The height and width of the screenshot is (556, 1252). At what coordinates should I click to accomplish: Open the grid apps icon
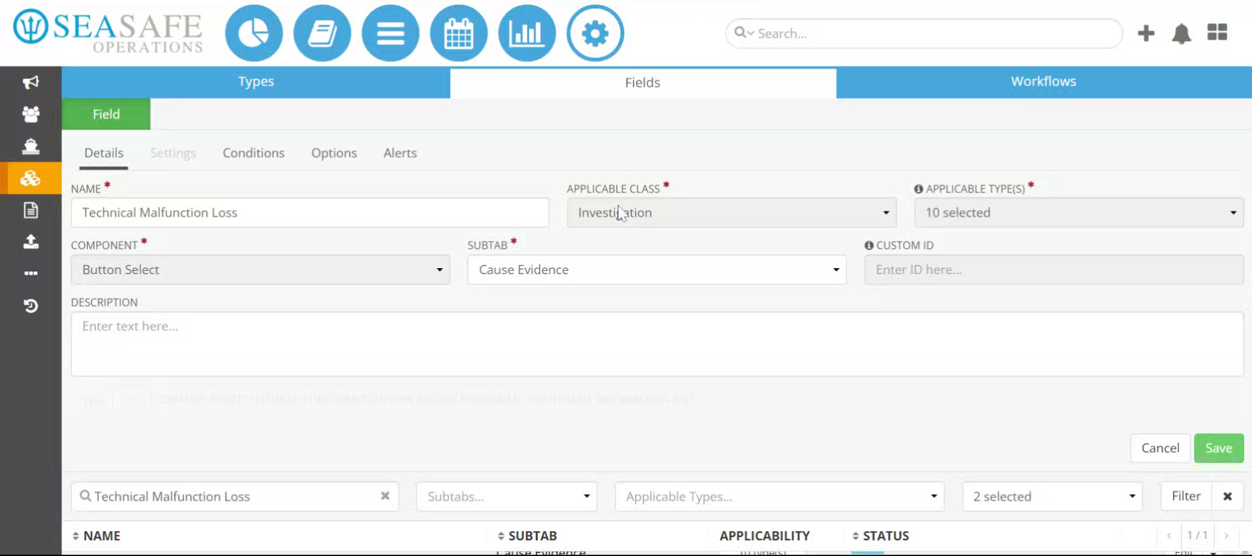coord(1217,32)
